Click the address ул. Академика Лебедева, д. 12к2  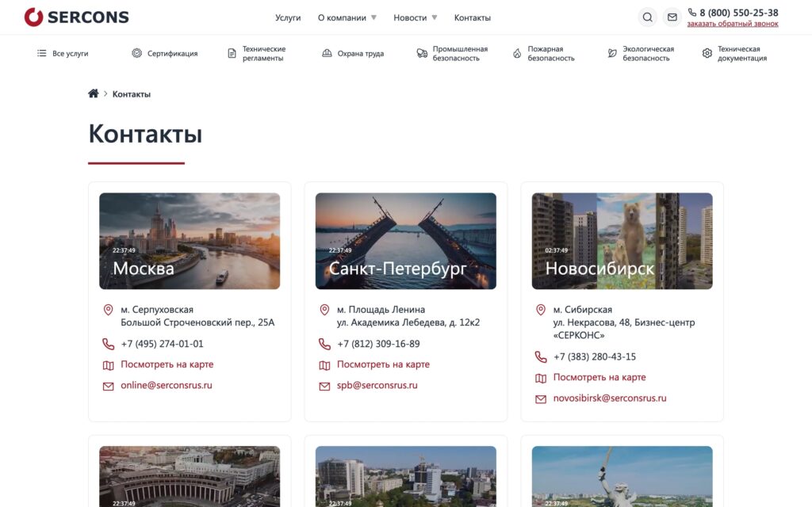(x=408, y=322)
